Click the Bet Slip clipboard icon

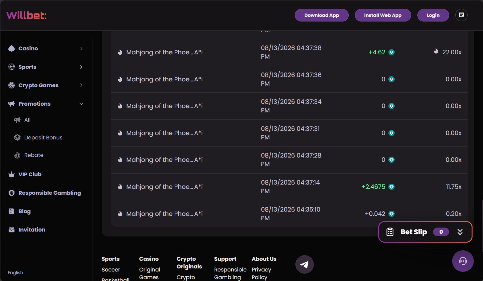(390, 232)
